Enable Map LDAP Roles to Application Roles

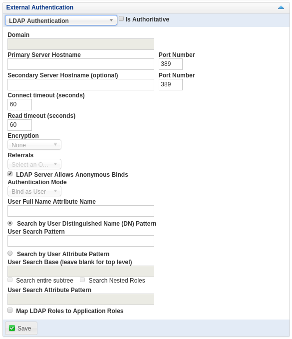coord(10,310)
